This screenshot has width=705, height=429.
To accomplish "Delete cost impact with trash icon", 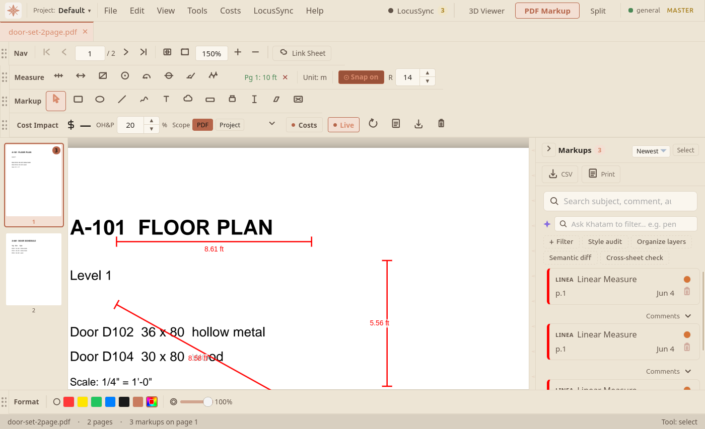I will 441,124.
